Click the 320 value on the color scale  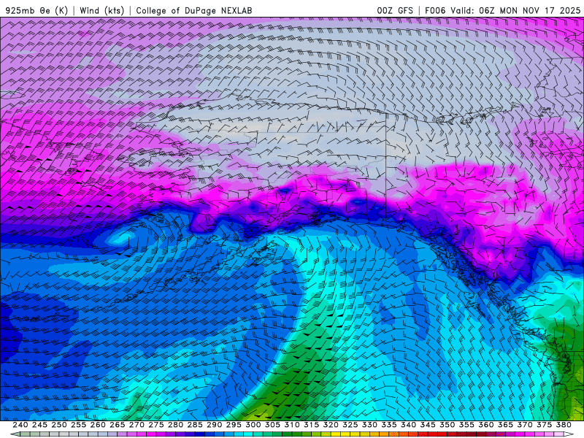click(331, 425)
